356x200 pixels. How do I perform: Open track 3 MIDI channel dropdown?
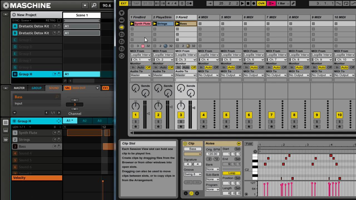[186, 60]
